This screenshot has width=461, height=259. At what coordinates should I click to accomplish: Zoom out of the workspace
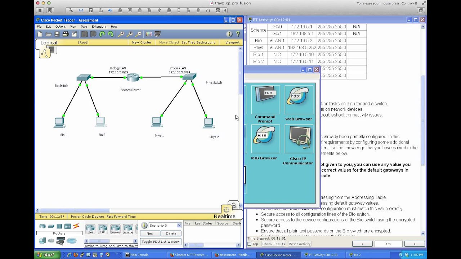[x=138, y=34]
